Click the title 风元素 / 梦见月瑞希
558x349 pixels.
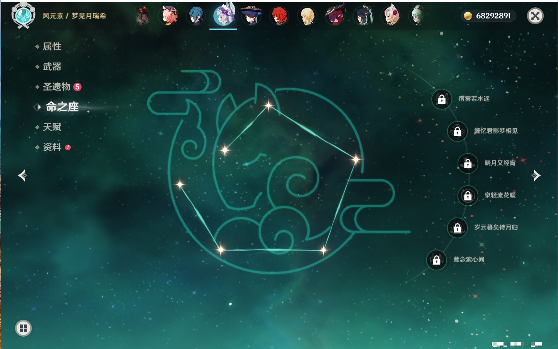(74, 16)
